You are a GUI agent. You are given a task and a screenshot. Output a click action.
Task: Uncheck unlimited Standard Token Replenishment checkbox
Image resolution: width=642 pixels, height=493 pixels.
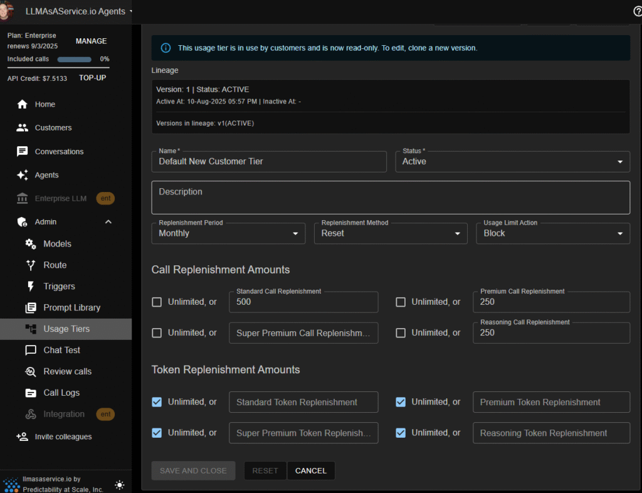[157, 402]
